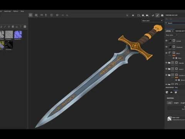Toggle visibility of the Blue effect
The image size is (185, 139).
coord(173,58)
